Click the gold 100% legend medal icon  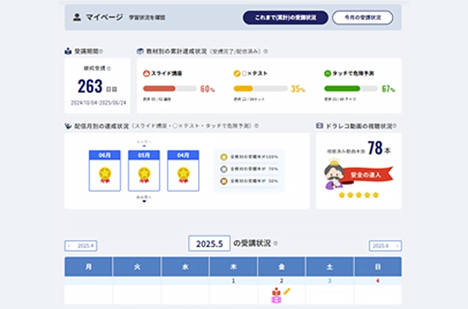(x=224, y=157)
